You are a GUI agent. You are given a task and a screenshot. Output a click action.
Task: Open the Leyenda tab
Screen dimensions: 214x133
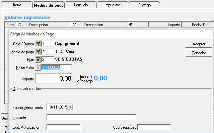(x=81, y=5)
